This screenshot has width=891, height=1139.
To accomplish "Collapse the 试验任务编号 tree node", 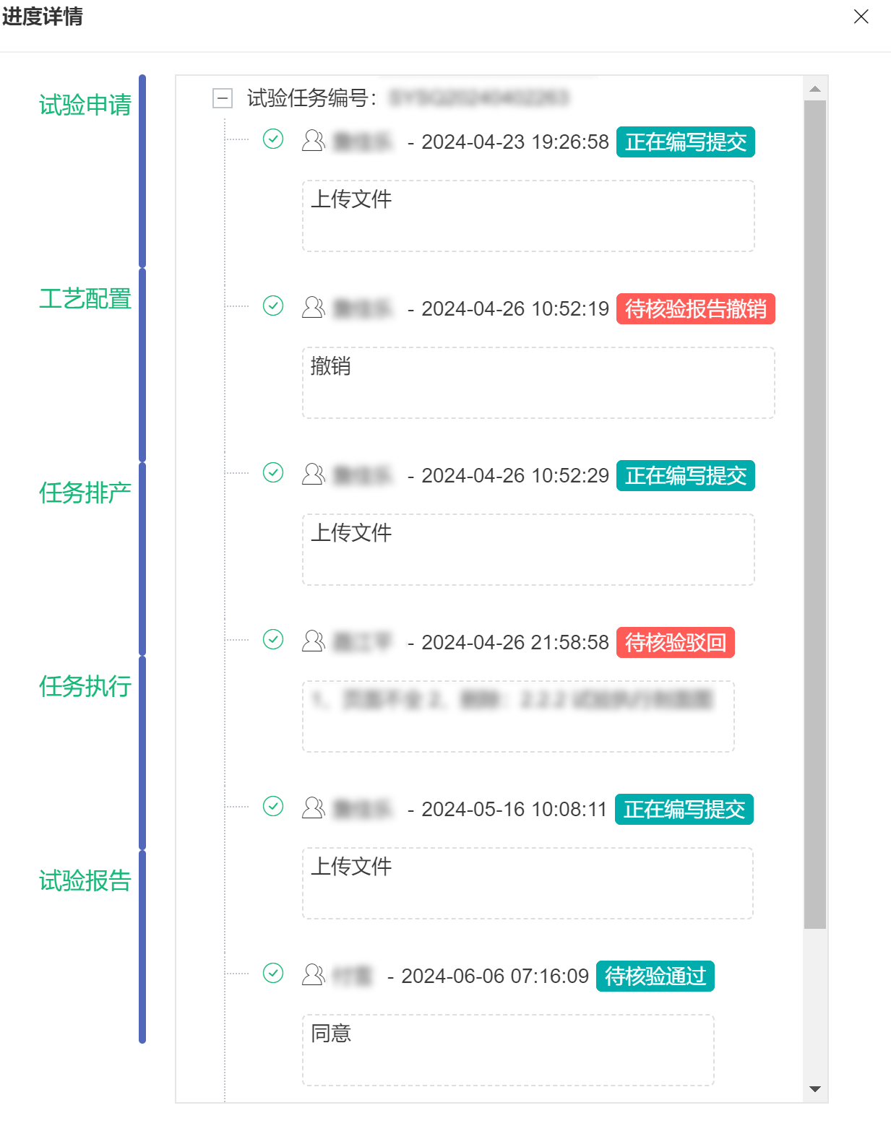I will 223,98.
